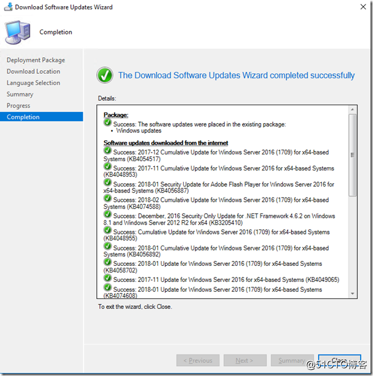The width and height of the screenshot is (373, 376).
Task: Click the details list scrollbar thumb
Action: coord(352,155)
